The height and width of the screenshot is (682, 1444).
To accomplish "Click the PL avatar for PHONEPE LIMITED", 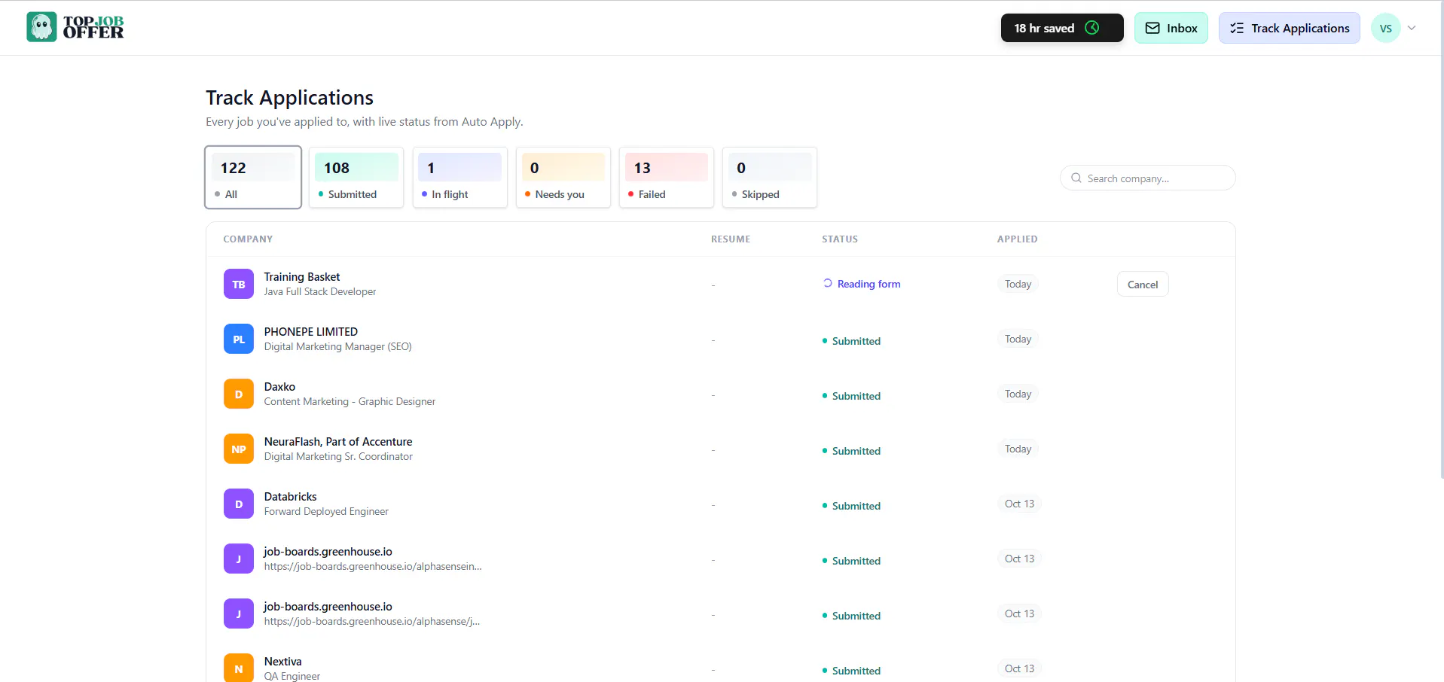I will [239, 339].
